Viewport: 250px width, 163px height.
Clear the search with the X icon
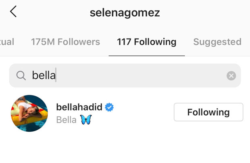[231, 75]
